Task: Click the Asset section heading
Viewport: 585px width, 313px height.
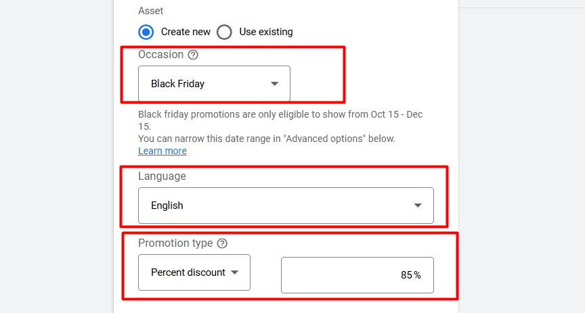Action: click(x=150, y=11)
